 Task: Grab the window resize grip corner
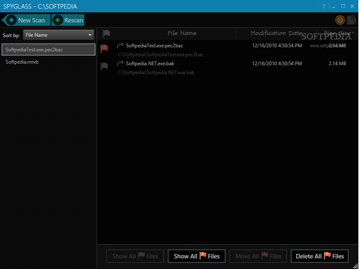coord(356,266)
